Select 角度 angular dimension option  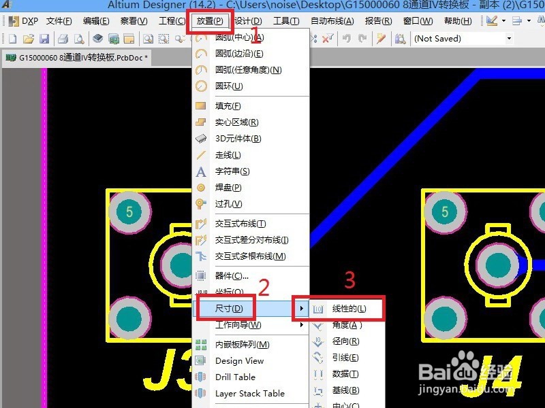[x=347, y=325]
